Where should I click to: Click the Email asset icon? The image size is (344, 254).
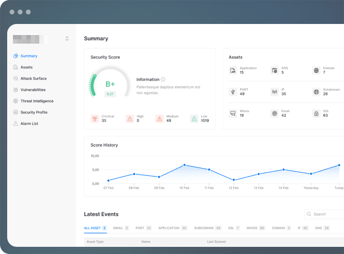coord(275,114)
